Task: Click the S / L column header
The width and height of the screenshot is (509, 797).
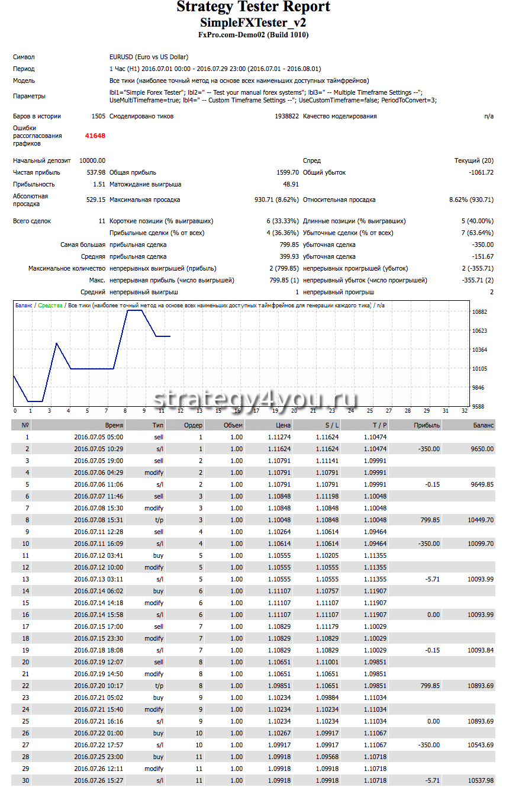Action: click(x=331, y=425)
